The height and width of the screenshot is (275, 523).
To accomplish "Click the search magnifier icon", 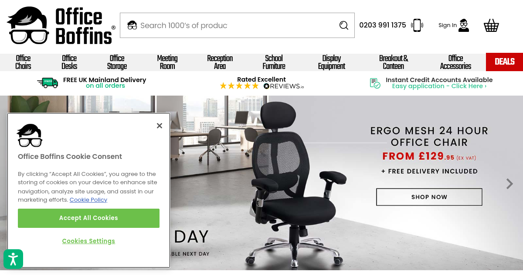I will (x=344, y=25).
